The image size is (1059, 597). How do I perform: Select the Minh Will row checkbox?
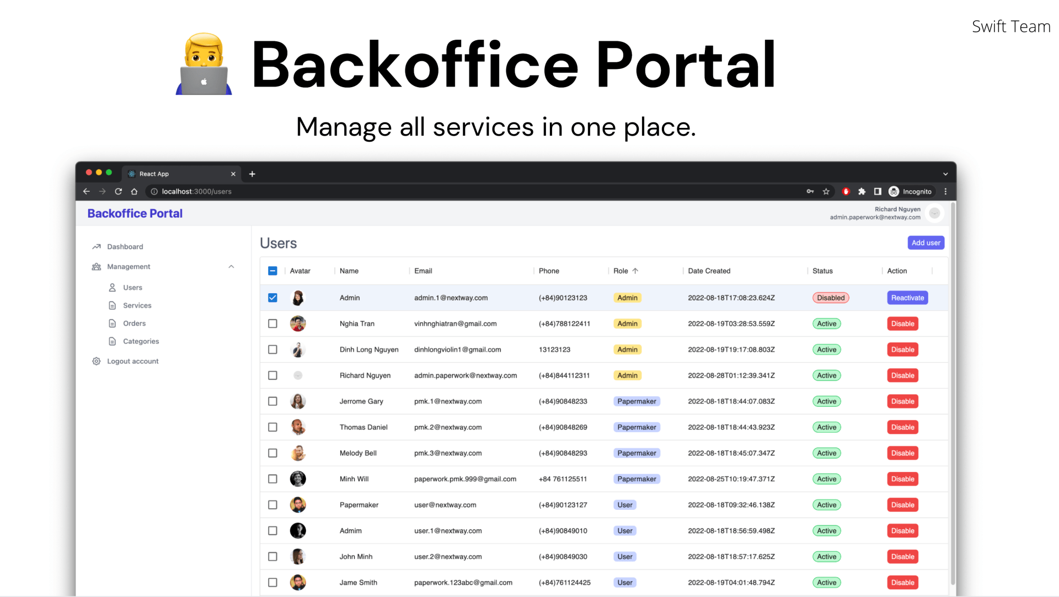272,479
